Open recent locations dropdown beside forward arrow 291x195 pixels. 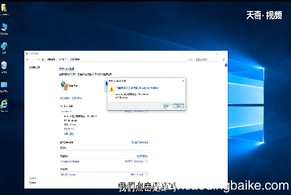(x=36, y=59)
